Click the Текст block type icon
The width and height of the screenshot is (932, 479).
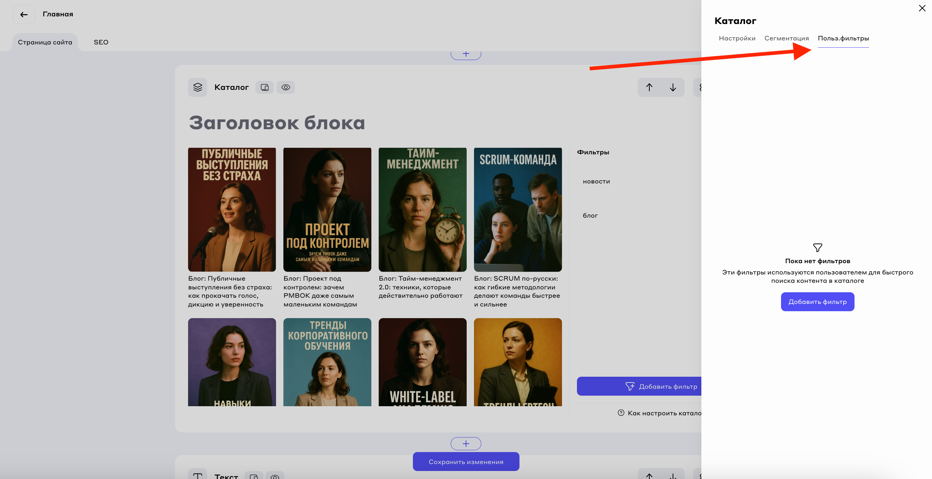pos(198,475)
